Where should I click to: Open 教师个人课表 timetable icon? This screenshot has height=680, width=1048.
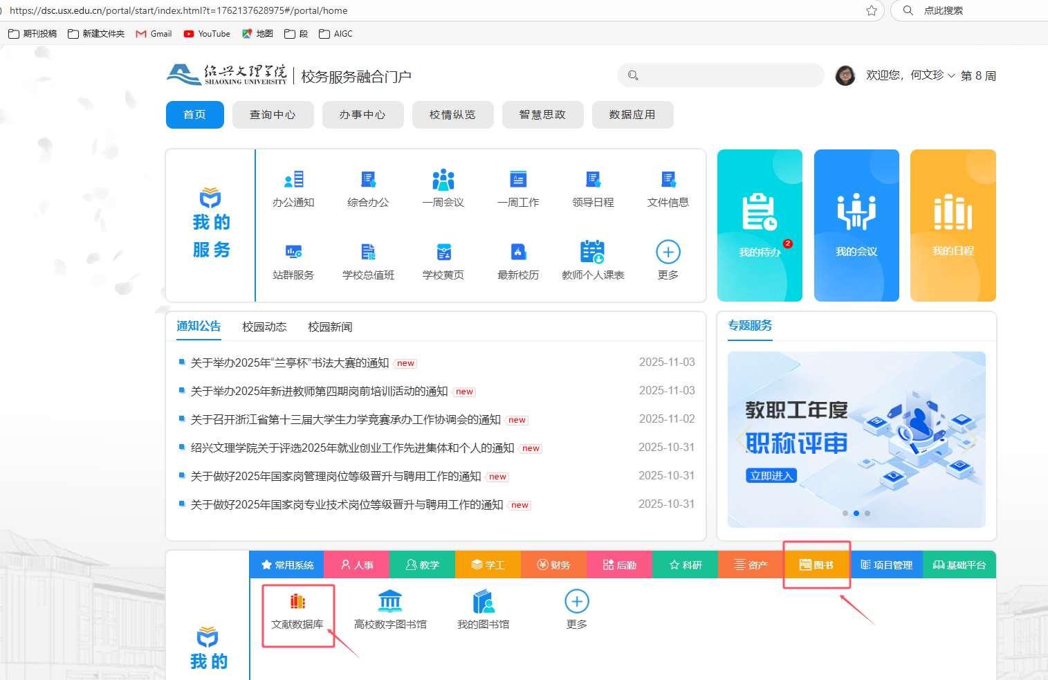[593, 253]
